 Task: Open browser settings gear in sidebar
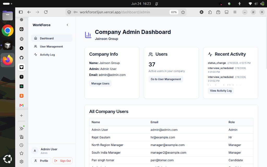point(21,162)
